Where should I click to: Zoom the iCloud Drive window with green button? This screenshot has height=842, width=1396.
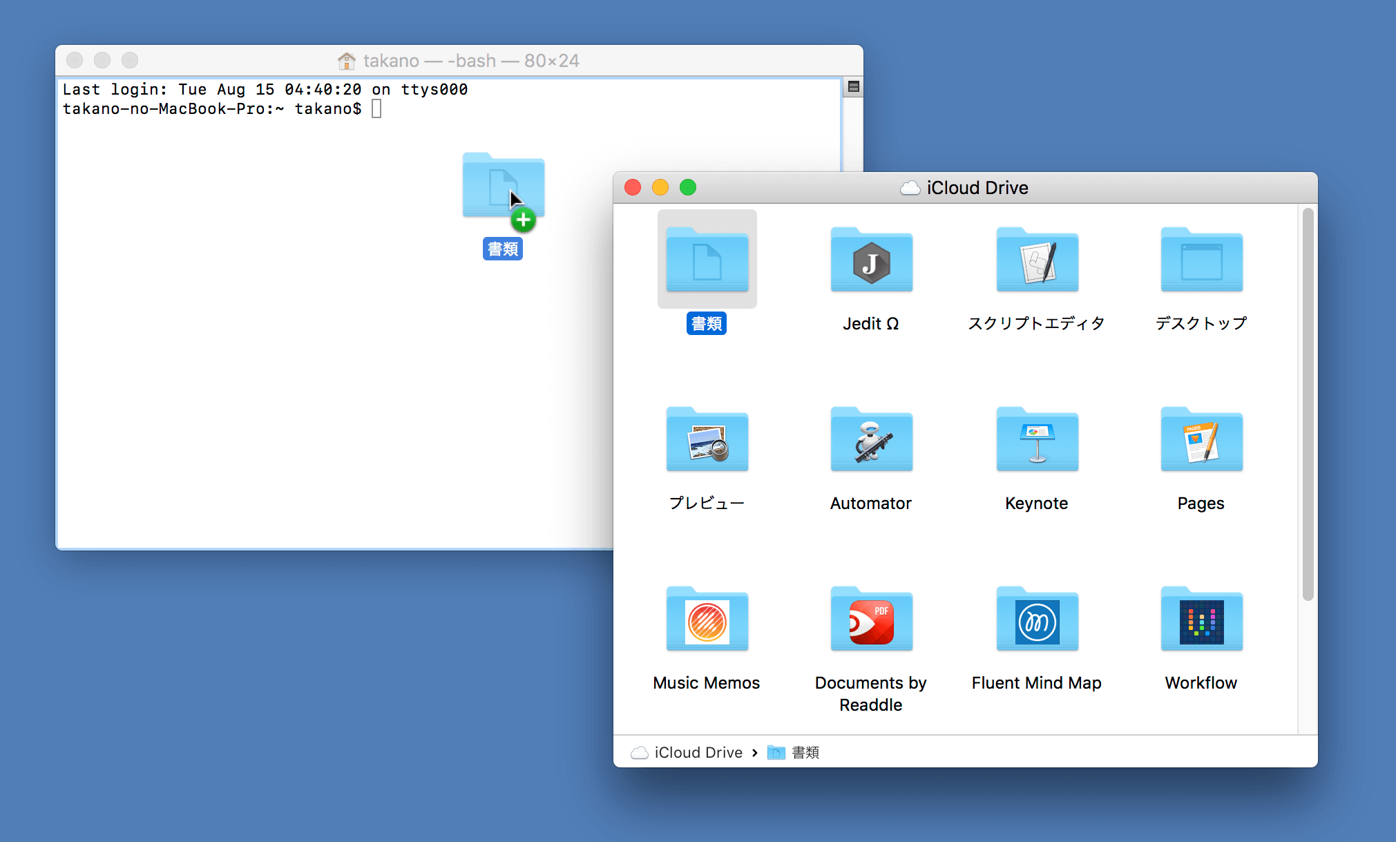(688, 187)
